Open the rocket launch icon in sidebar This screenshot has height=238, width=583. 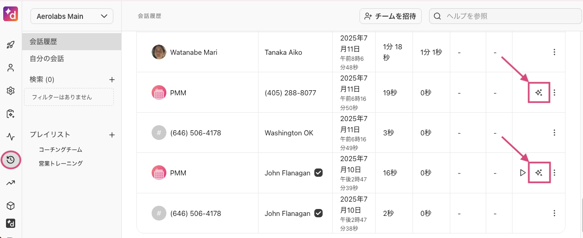pos(11,45)
